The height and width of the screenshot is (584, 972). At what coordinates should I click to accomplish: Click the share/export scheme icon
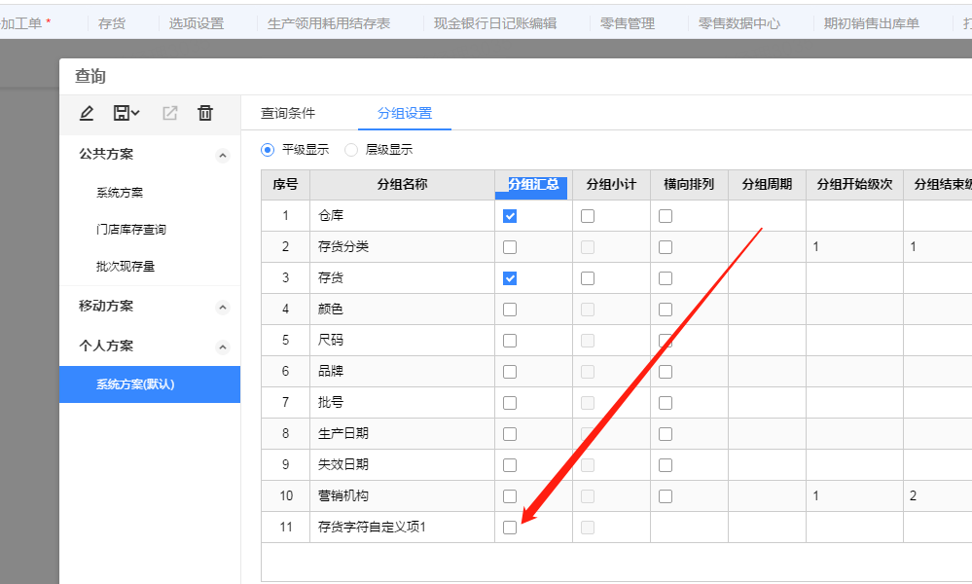(x=170, y=113)
